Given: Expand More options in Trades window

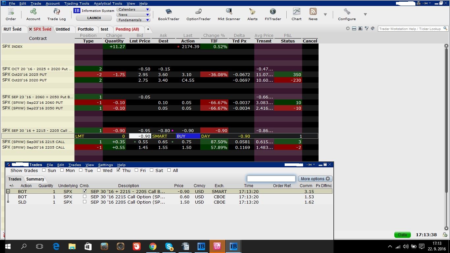Looking at the screenshot, I should pos(315,179).
